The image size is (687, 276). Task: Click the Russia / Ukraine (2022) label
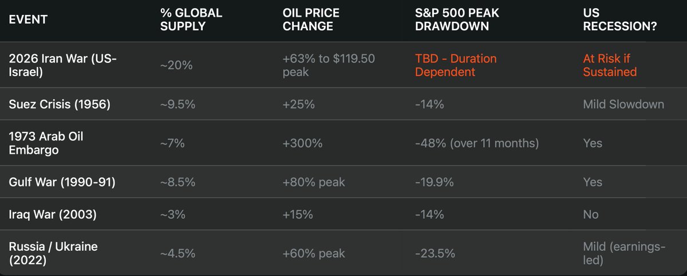53,253
